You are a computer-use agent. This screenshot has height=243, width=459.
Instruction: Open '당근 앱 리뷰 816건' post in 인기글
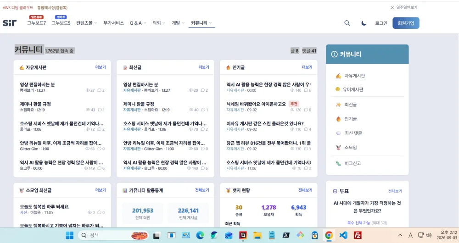point(269,143)
